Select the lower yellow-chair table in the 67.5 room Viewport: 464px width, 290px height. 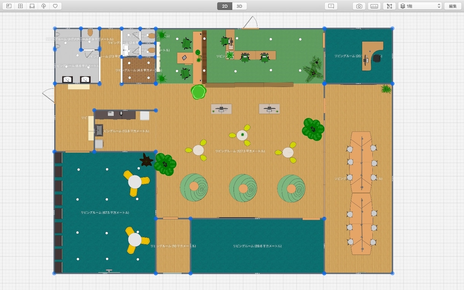(136, 240)
